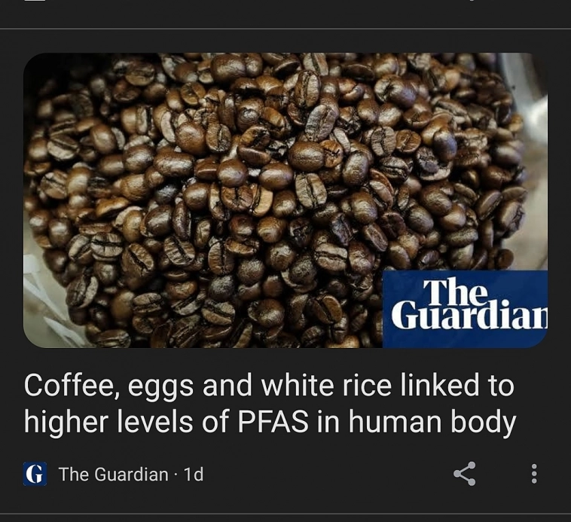This screenshot has width=571, height=522.
Task: Tap the share icon on the article card
Action: (x=465, y=474)
